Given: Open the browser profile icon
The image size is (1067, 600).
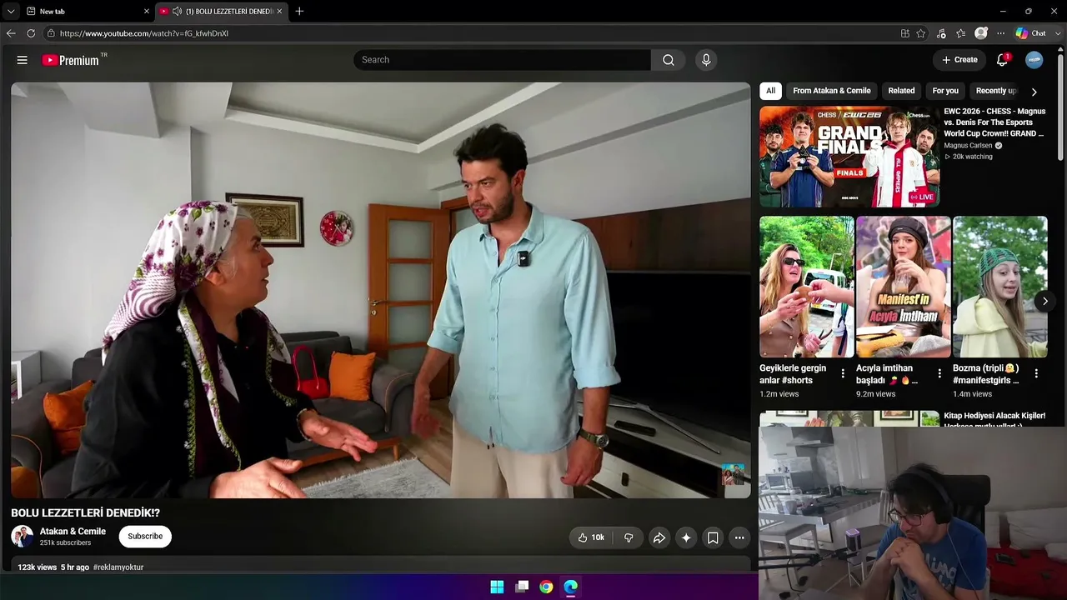Looking at the screenshot, I should 981,33.
